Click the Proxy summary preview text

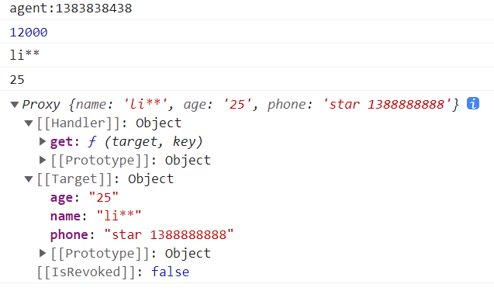240,104
